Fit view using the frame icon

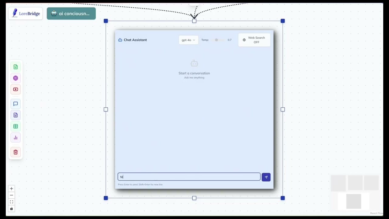pyautogui.click(x=12, y=202)
